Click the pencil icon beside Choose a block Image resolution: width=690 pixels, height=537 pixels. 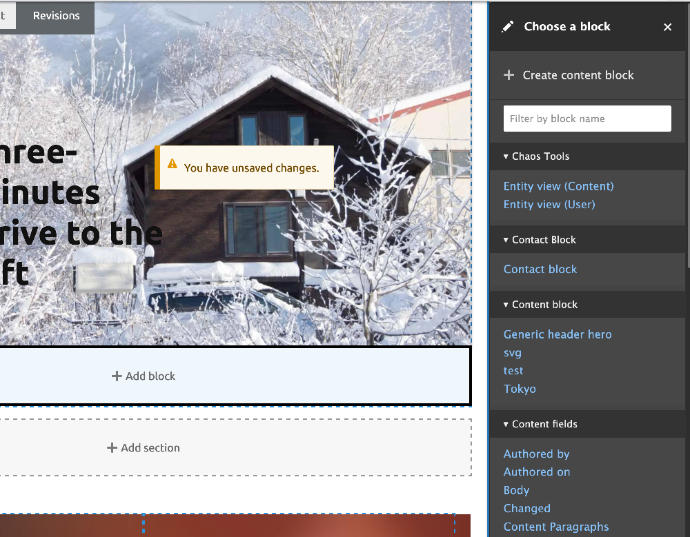[x=507, y=27]
